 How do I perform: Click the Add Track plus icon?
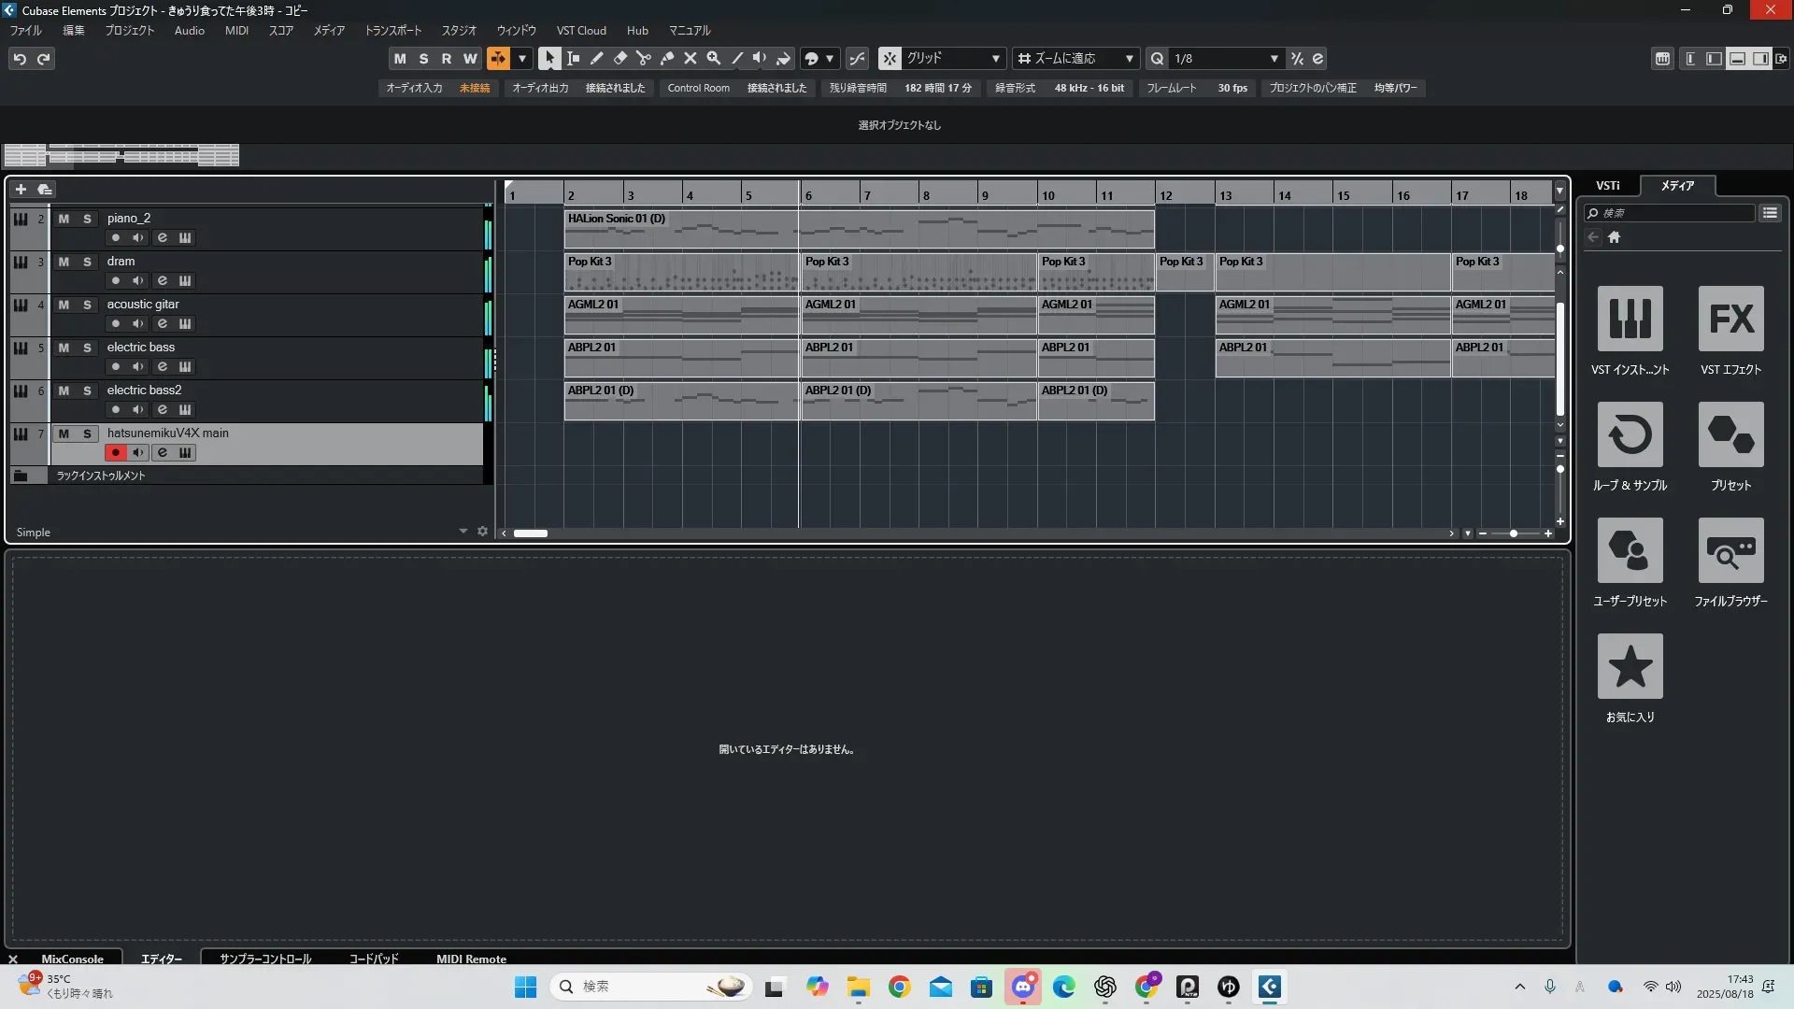21,189
